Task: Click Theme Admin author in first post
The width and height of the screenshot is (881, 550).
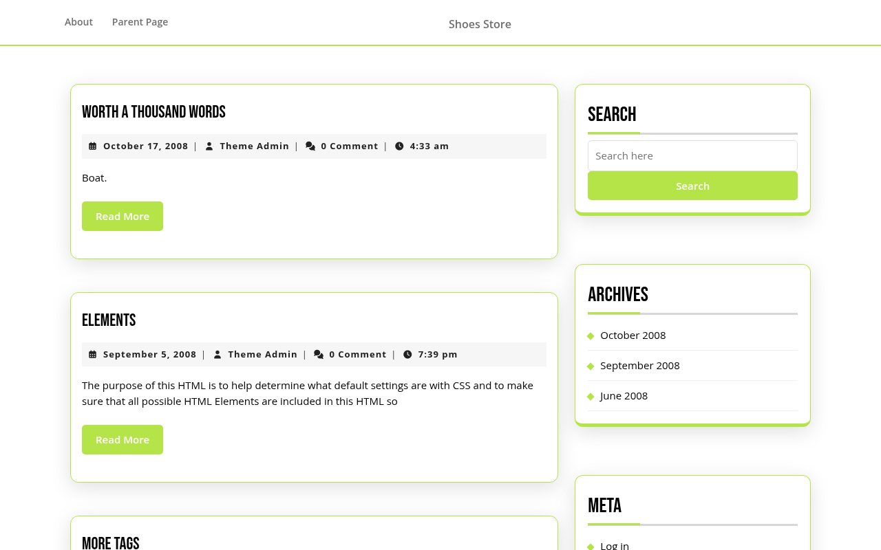Action: pos(255,146)
